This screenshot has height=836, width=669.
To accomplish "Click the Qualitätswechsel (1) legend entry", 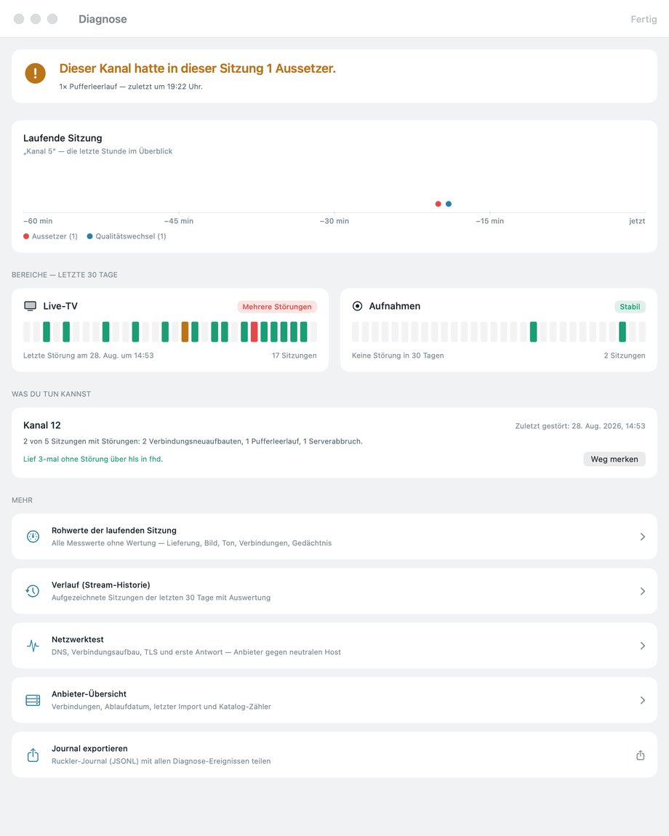I will pos(127,236).
